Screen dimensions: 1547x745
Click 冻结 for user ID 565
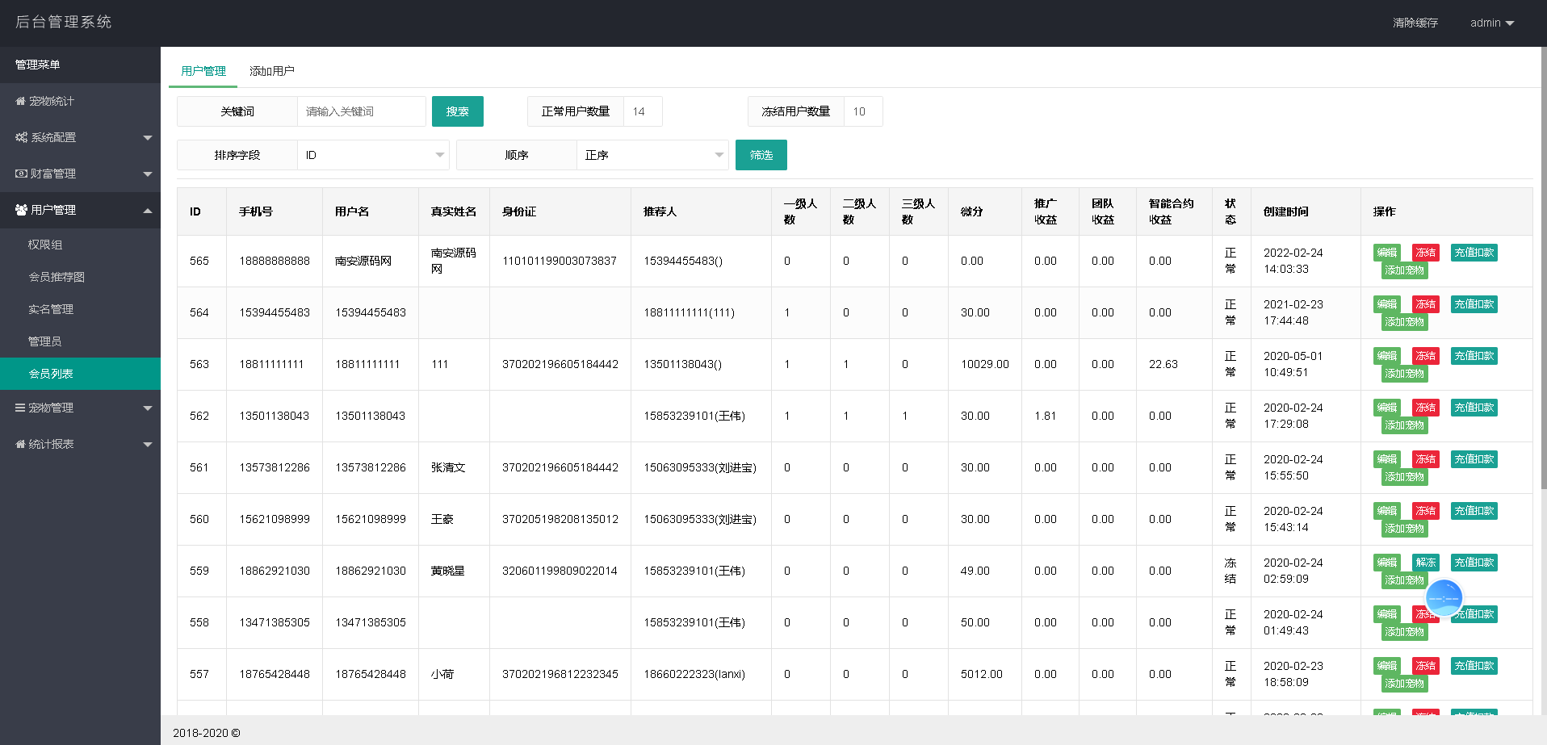click(1426, 253)
